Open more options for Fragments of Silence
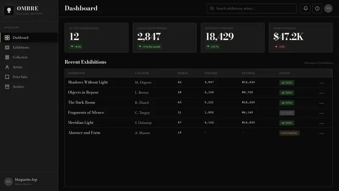Image resolution: width=339 pixels, height=191 pixels. coord(322,113)
